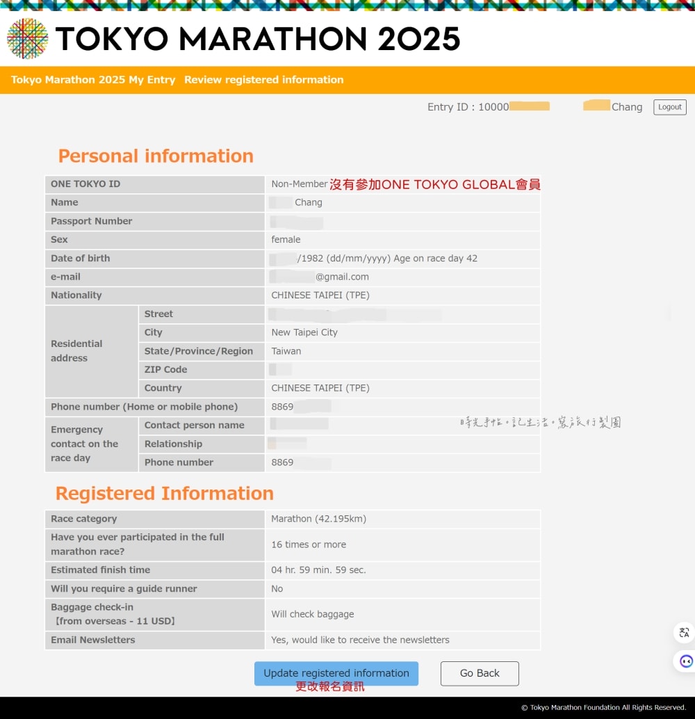
Task: Click the 'Will check baggage' value
Action: point(312,615)
